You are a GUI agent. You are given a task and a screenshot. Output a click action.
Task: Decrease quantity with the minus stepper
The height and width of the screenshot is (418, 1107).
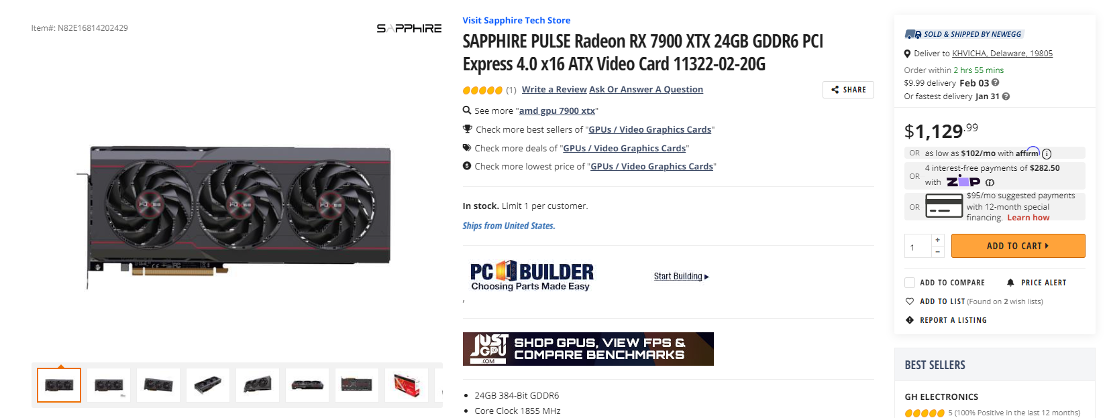tap(938, 252)
